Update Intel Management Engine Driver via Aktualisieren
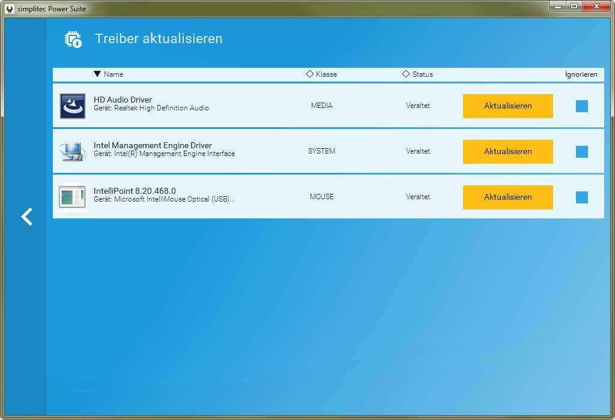This screenshot has height=420, width=615. point(507,152)
